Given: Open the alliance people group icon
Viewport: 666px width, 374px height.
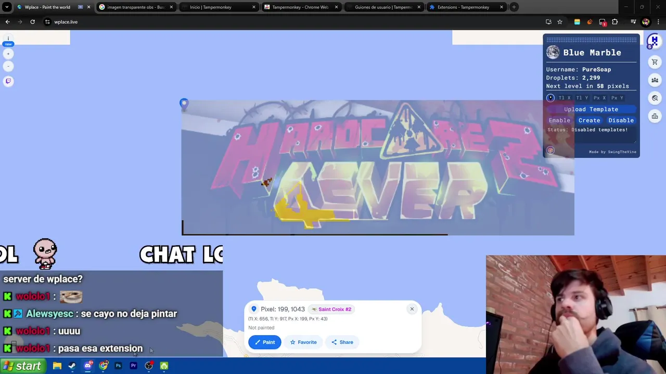Looking at the screenshot, I should click(655, 80).
